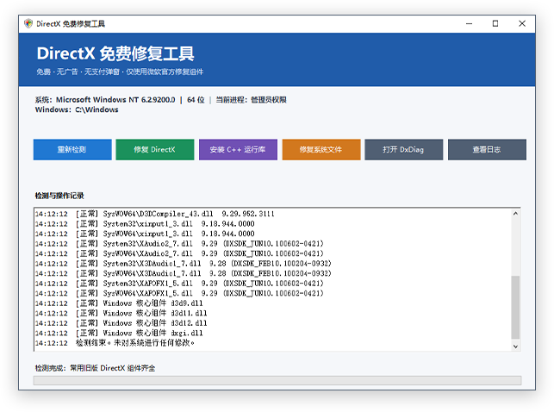554x412 pixels.
Task: Close the DirectX repair tool window
Action: (x=522, y=23)
